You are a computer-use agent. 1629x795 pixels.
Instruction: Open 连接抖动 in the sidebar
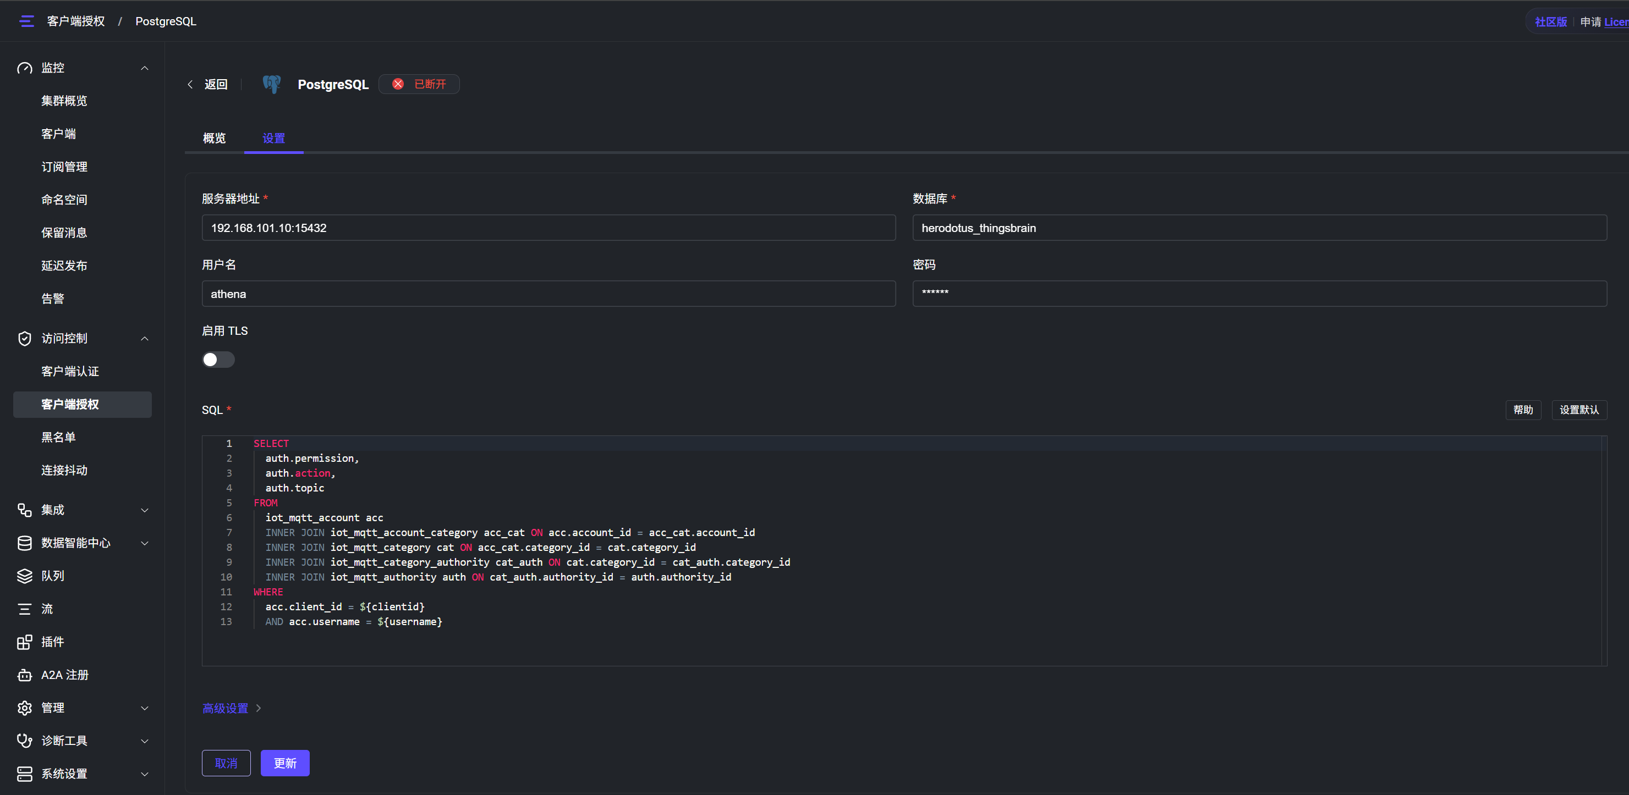click(64, 470)
